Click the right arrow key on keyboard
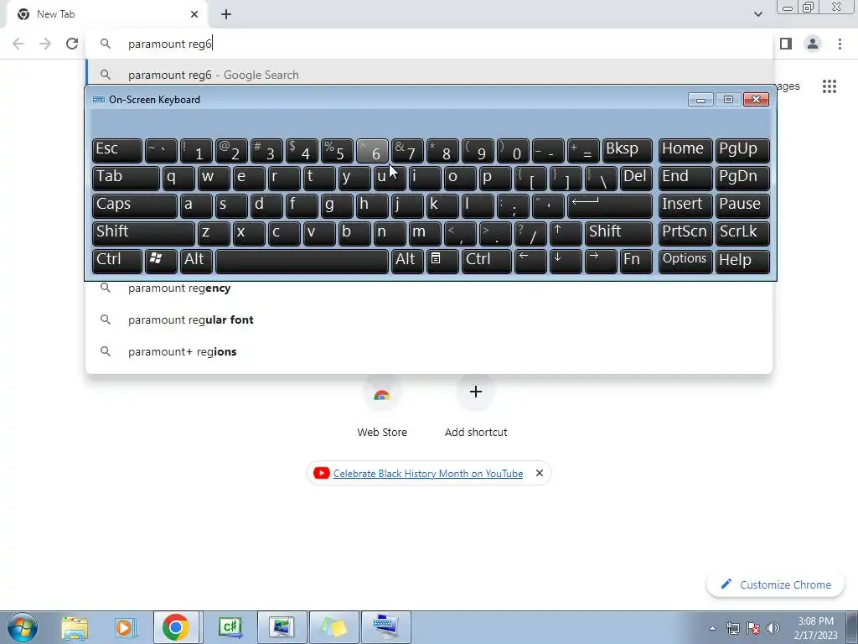 pos(601,261)
